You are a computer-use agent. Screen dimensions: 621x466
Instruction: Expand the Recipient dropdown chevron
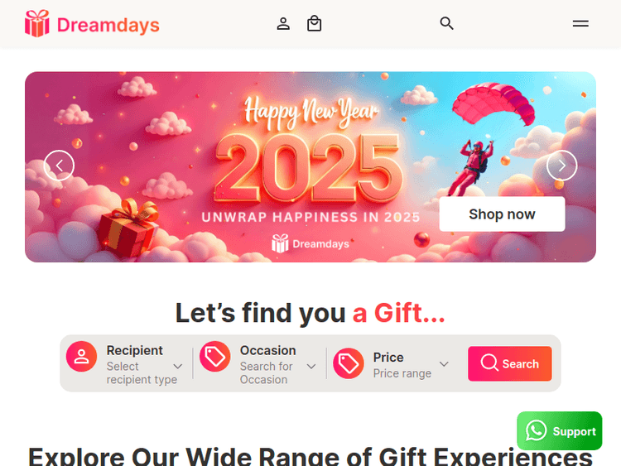[178, 366]
